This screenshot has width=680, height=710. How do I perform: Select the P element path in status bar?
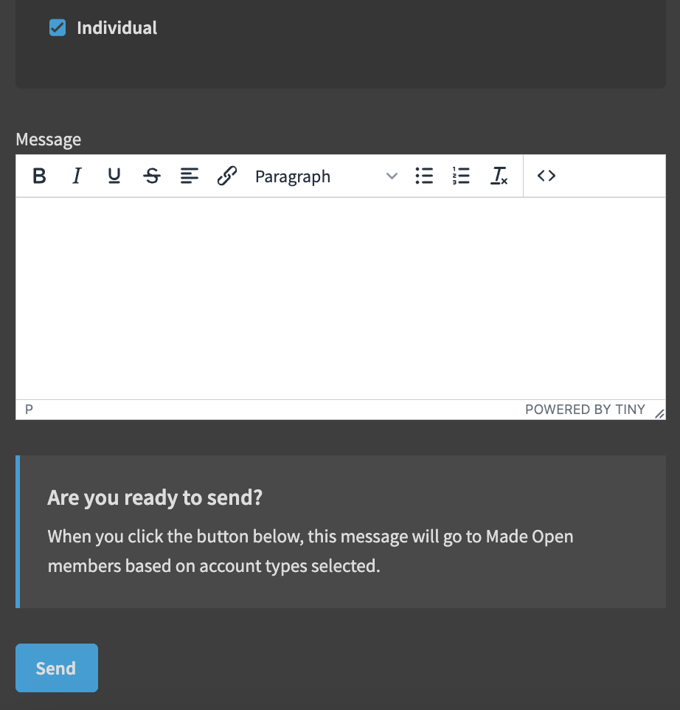point(29,410)
